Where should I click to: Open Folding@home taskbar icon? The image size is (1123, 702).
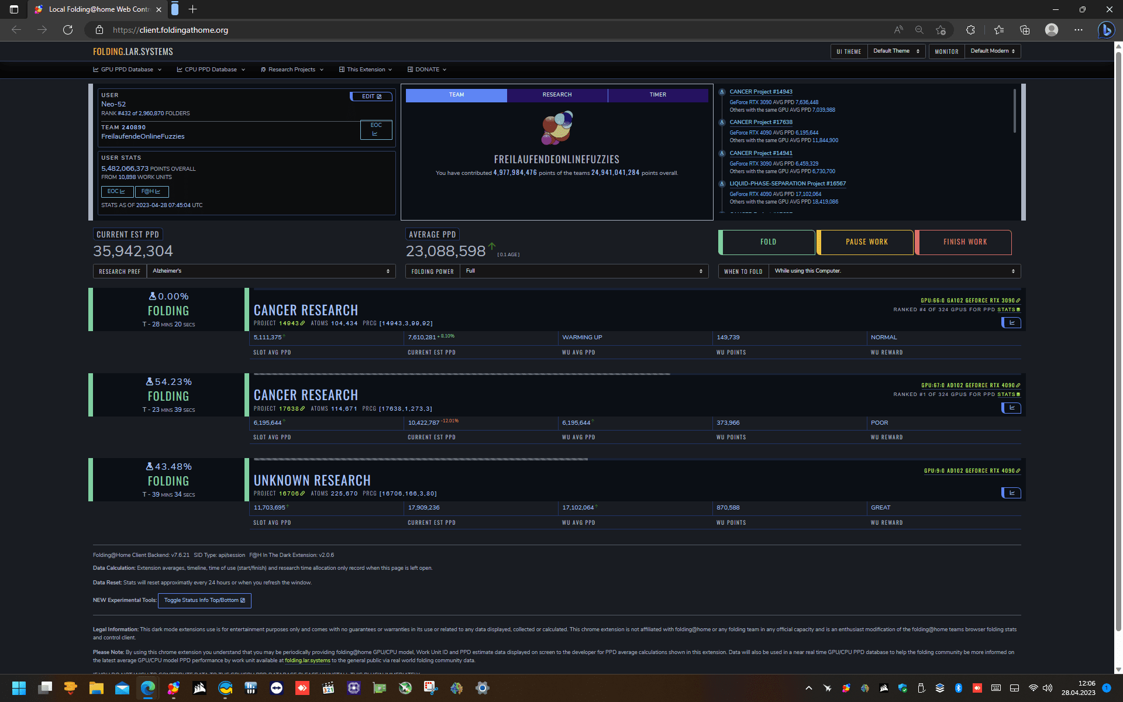[174, 688]
